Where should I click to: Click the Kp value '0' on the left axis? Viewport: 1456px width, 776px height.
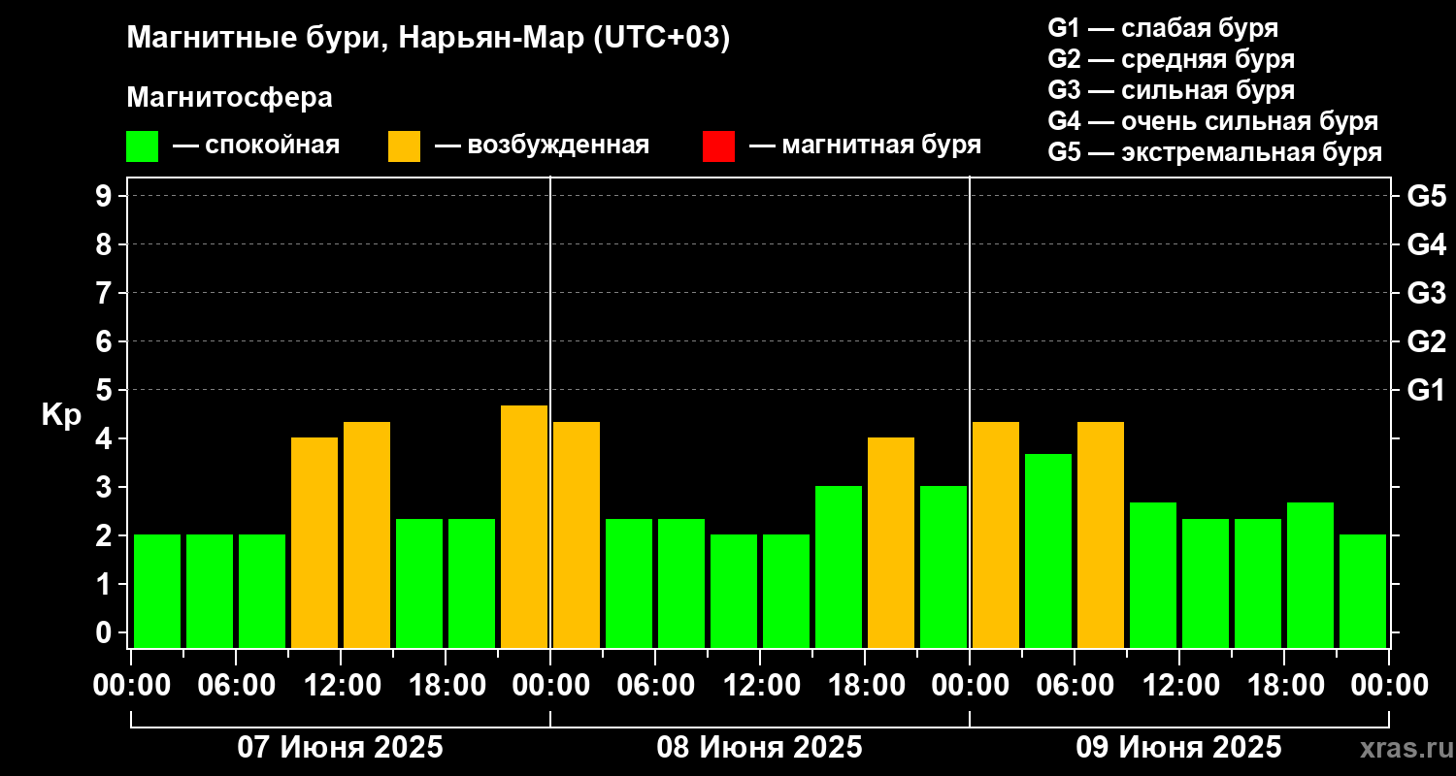pyautogui.click(x=105, y=632)
